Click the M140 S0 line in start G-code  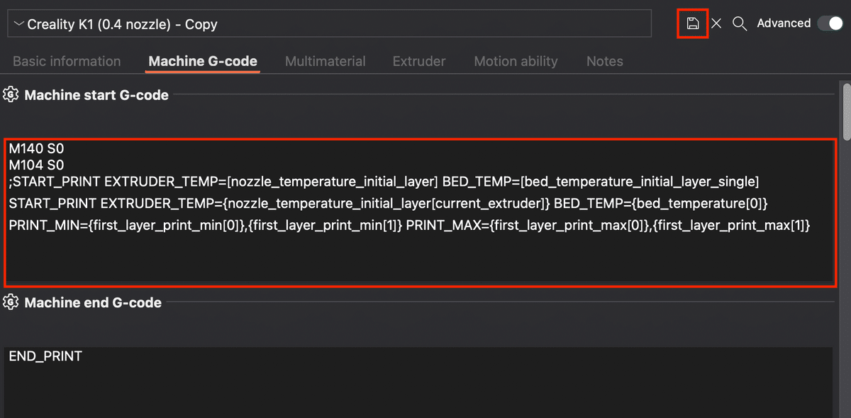(36, 150)
